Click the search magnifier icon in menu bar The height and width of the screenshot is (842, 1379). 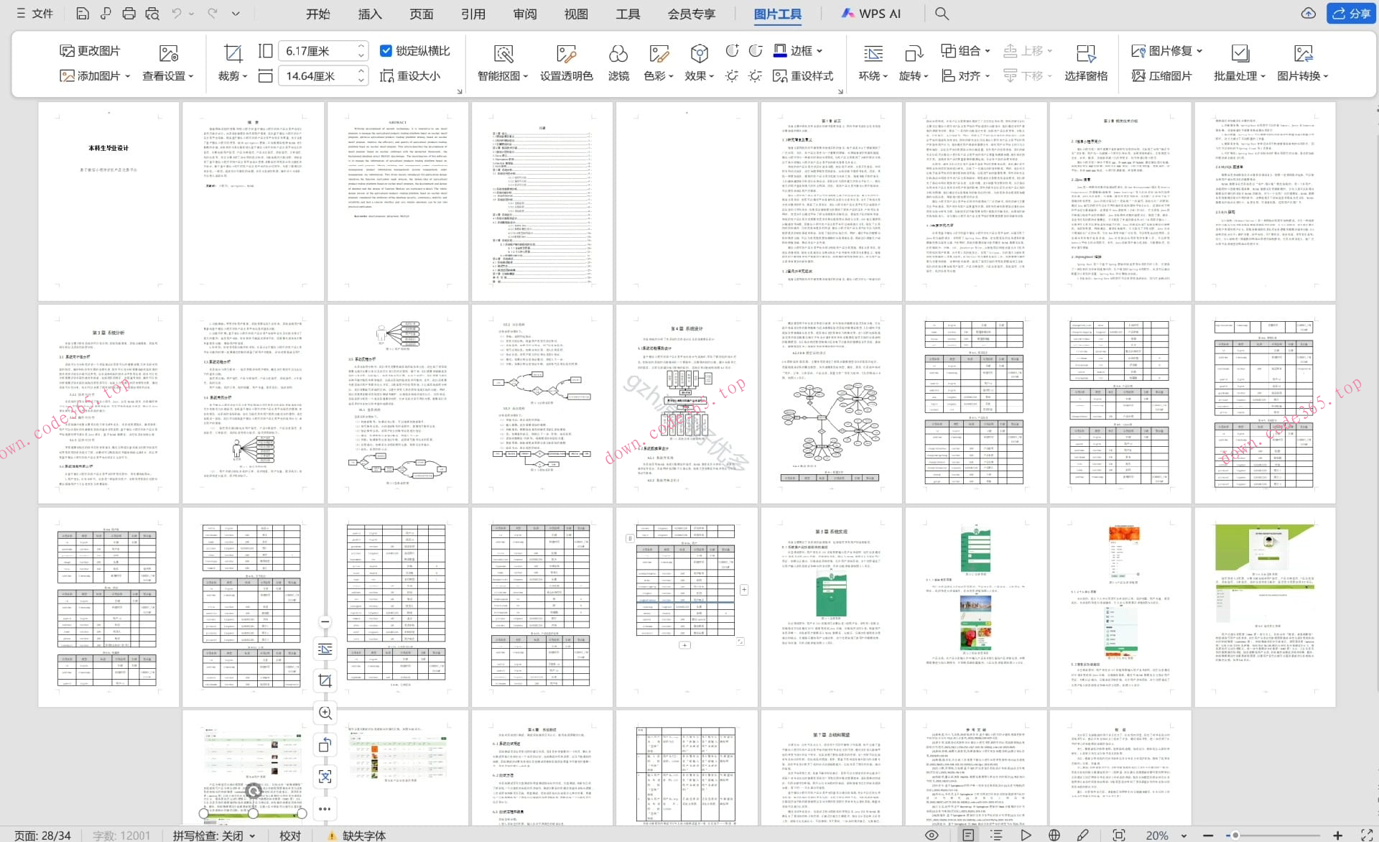click(x=942, y=14)
